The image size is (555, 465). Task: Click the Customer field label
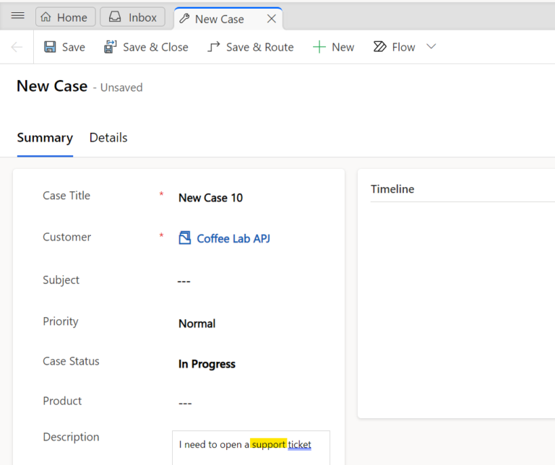coord(67,237)
